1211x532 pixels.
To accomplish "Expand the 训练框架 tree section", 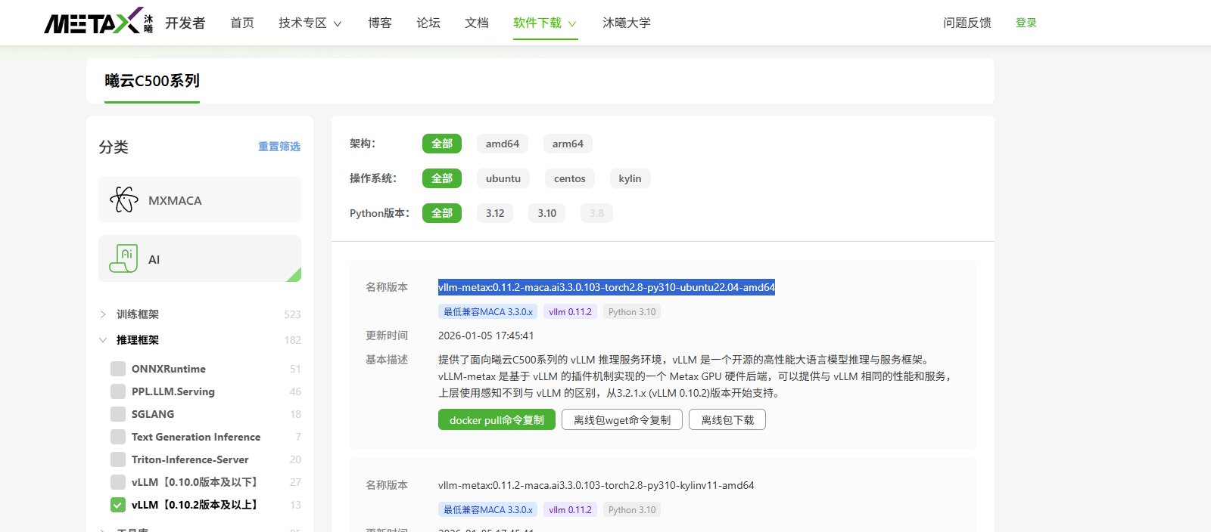I will tap(103, 314).
